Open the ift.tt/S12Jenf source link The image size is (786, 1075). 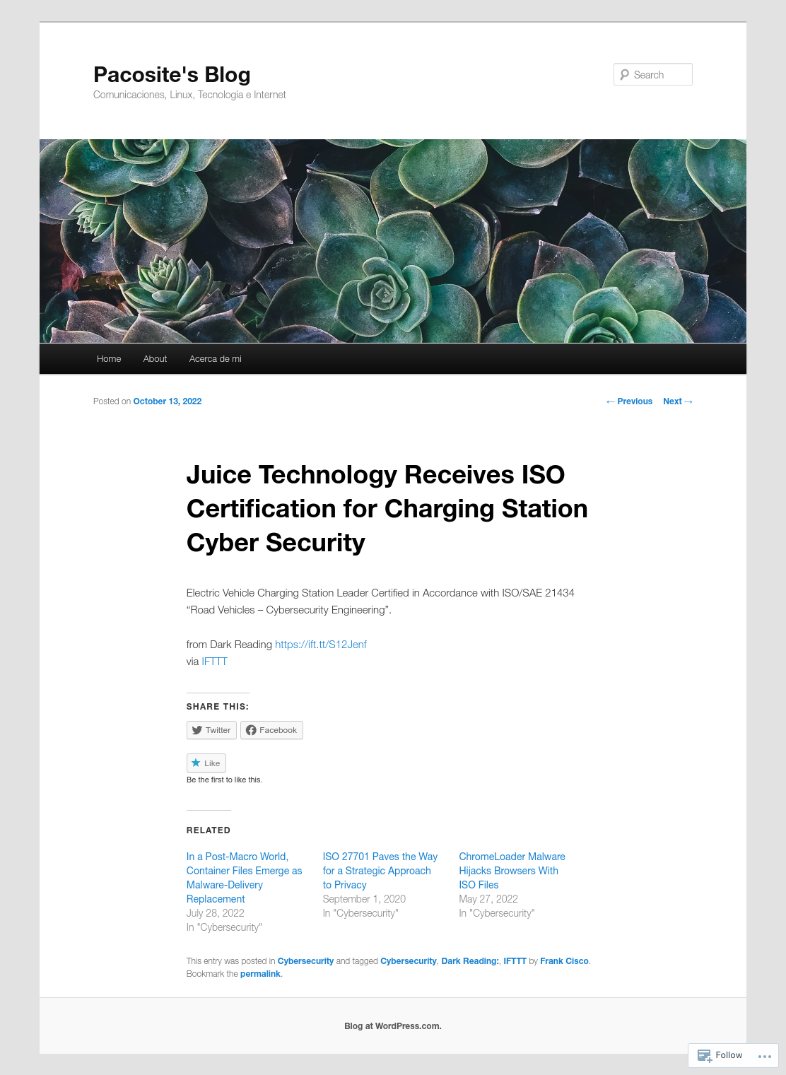(321, 645)
